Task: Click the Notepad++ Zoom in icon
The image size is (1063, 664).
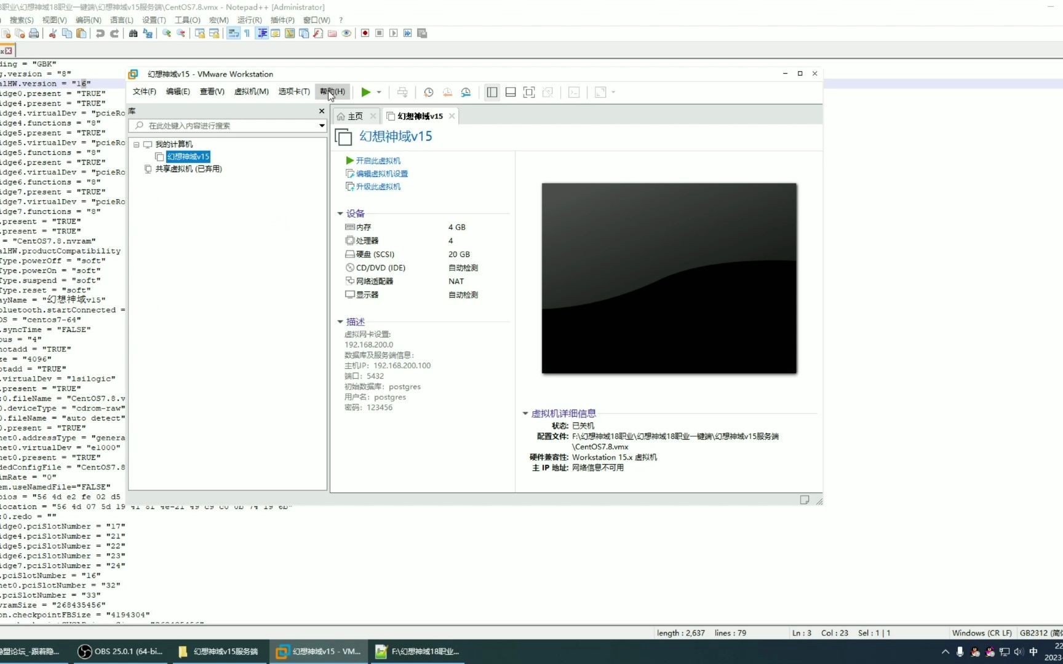Action: [167, 33]
